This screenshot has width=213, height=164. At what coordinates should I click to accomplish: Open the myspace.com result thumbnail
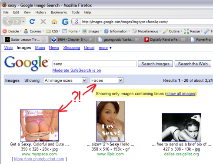pyautogui.click(x=39, y=125)
